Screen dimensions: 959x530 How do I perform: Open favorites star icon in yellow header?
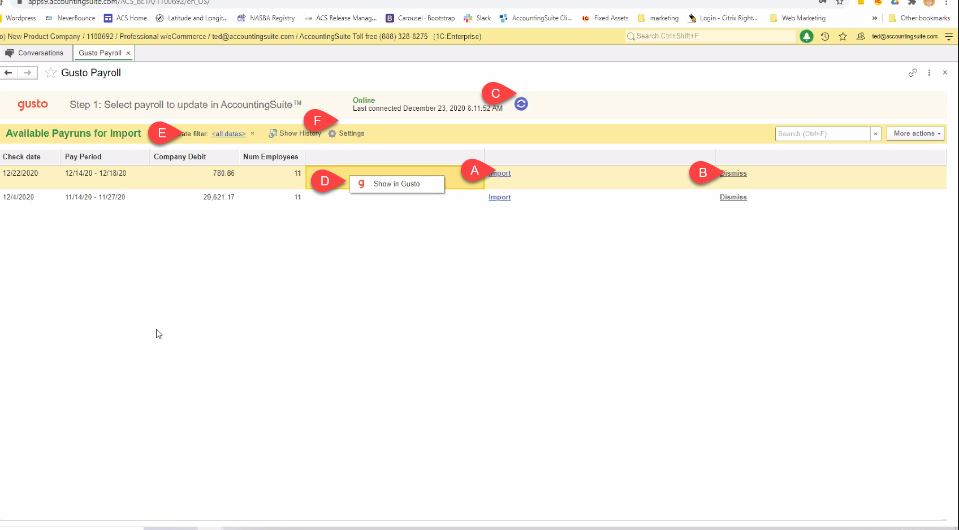[843, 36]
